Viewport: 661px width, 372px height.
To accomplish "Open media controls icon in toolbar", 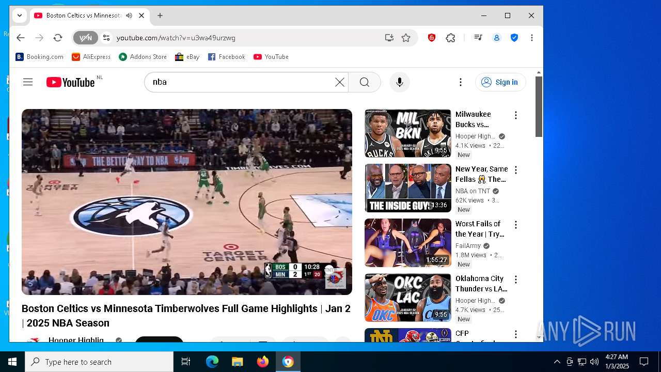I will [478, 38].
